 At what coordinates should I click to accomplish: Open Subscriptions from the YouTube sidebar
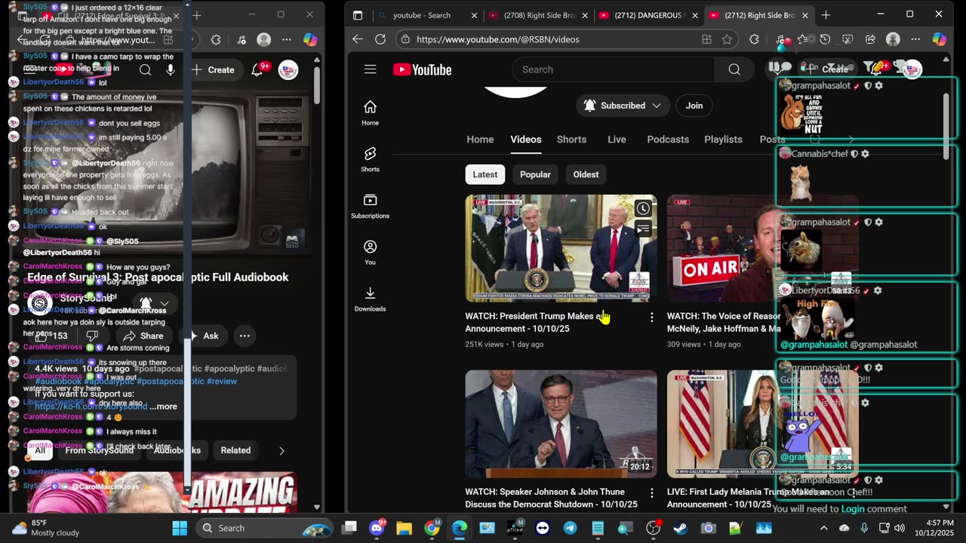[x=370, y=206]
